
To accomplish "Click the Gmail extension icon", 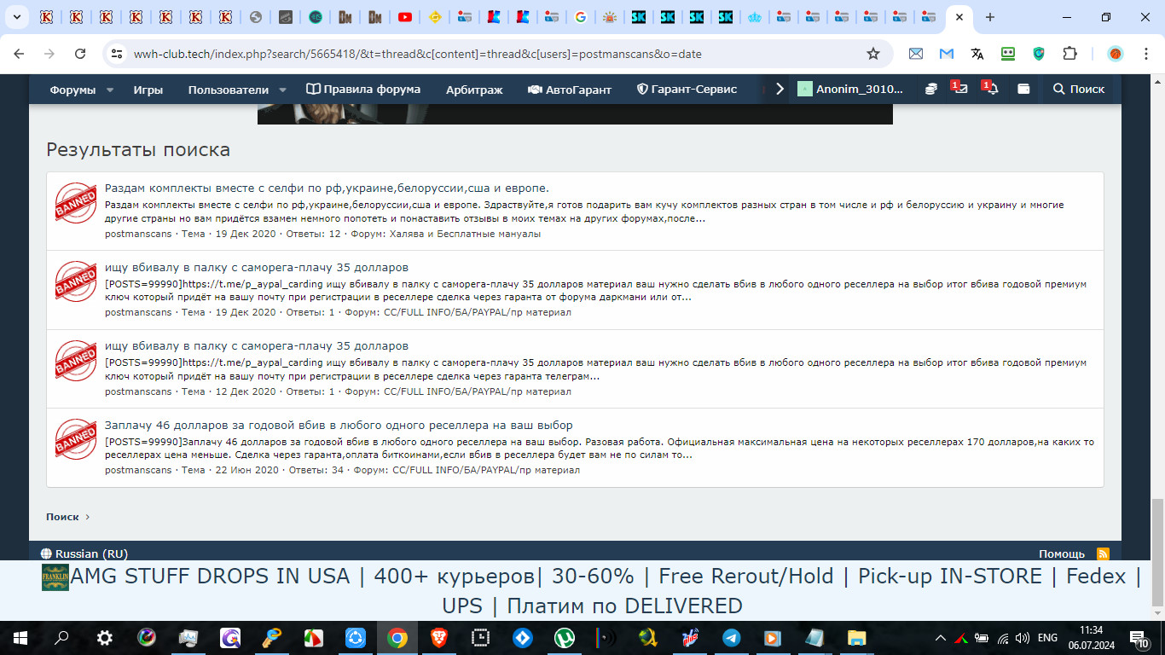I will (x=947, y=54).
